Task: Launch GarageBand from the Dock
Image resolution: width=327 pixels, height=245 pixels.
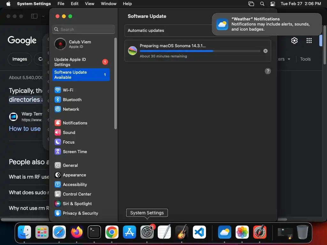Action: tap(182, 232)
